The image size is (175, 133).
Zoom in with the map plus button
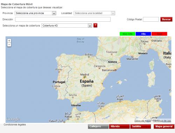pyautogui.click(x=9, y=41)
